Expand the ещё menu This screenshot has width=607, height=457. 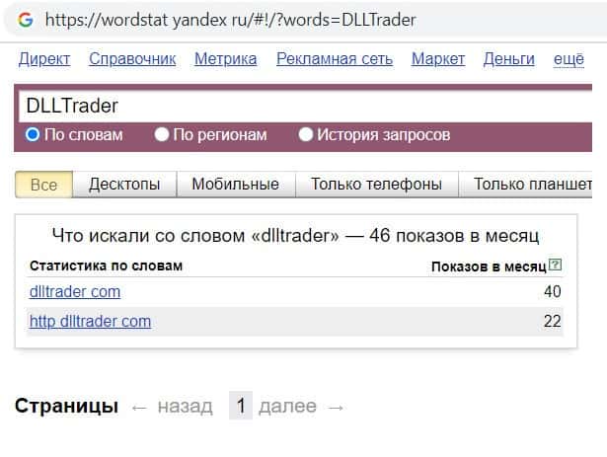click(569, 59)
